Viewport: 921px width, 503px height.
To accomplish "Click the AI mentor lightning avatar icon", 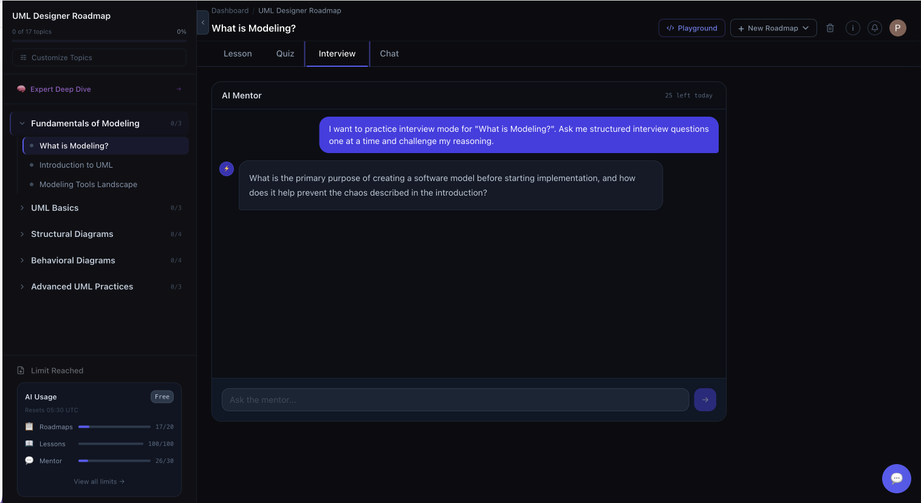I will (227, 168).
